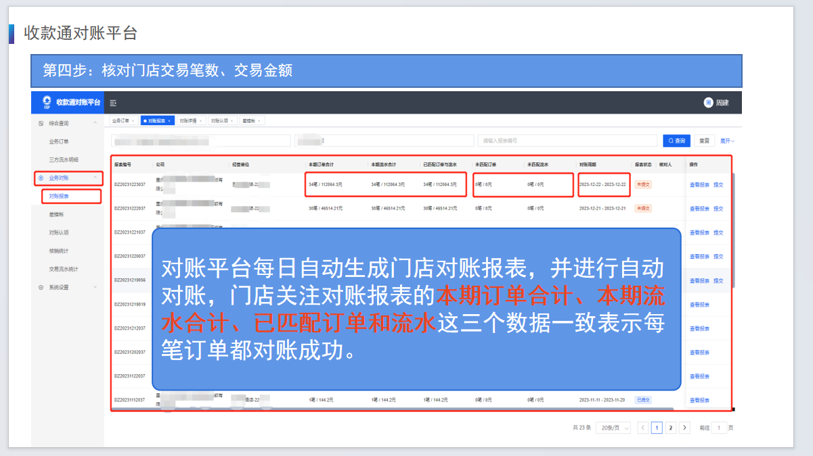
Task: Close the 对账详情 tab
Action: [x=201, y=121]
